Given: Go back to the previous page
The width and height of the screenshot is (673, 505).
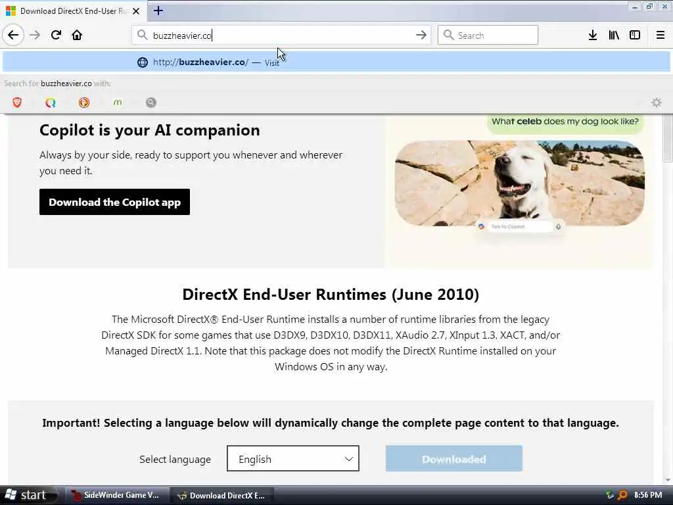Looking at the screenshot, I should click(x=13, y=36).
